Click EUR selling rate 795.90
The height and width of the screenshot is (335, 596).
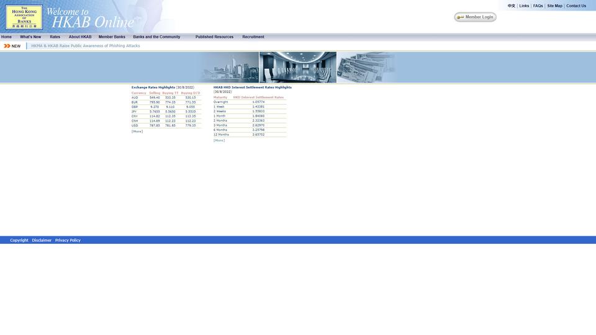(155, 102)
